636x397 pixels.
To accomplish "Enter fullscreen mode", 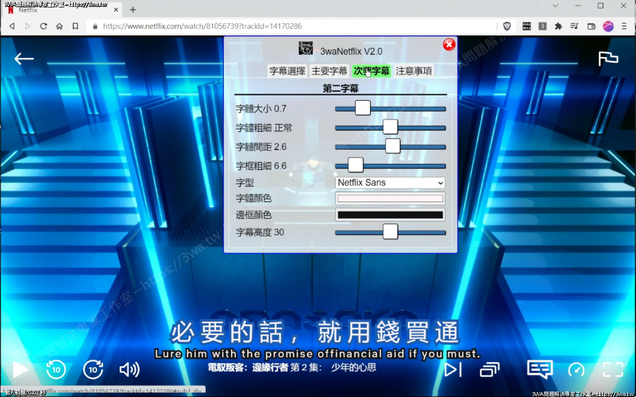I will [x=613, y=370].
